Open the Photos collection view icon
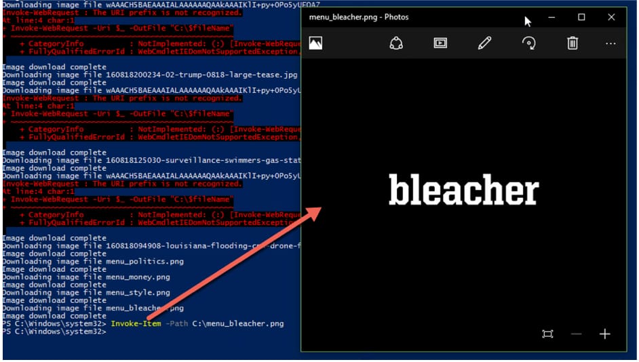 click(315, 43)
